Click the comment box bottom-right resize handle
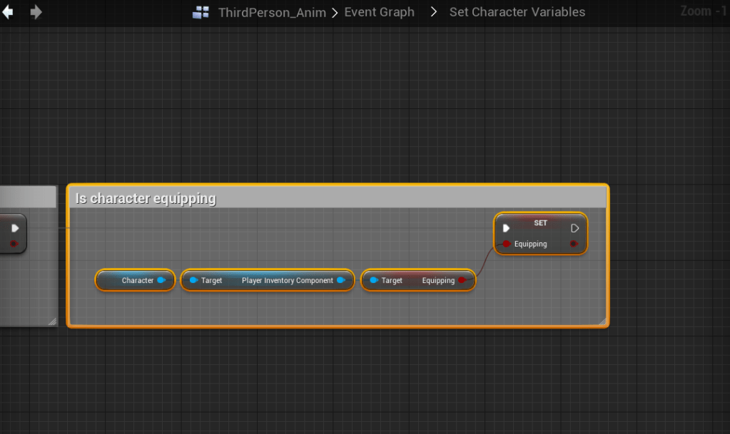 tap(603, 321)
